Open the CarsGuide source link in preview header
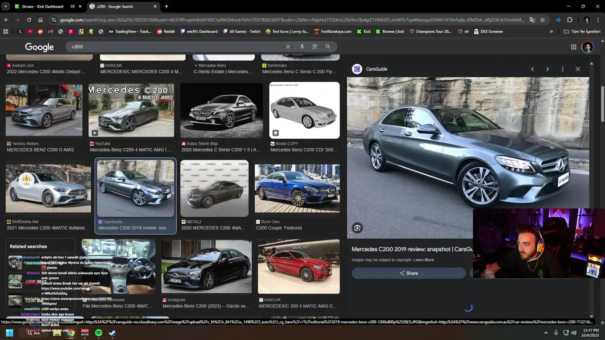Screen dimensions: 605x340 pyautogui.click(x=377, y=69)
